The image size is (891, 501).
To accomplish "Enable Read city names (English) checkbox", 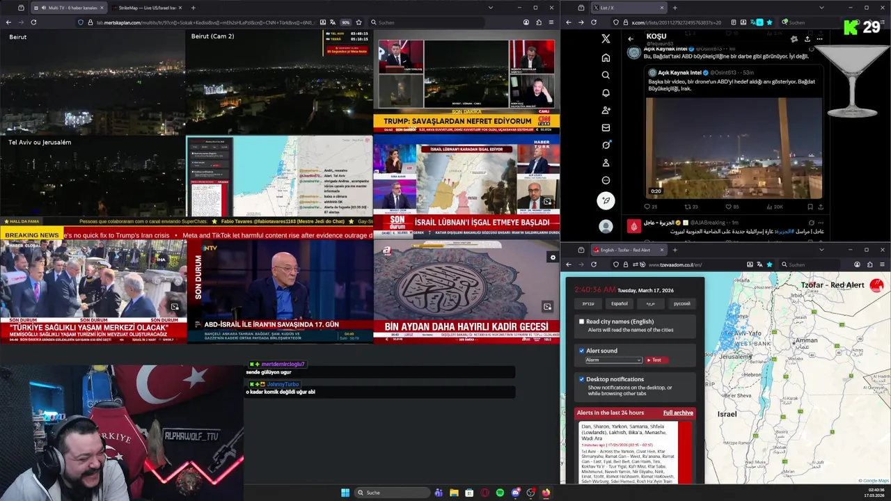I will [x=582, y=321].
